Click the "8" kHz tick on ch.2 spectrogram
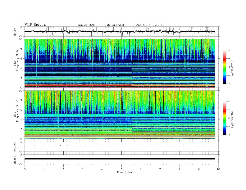This screenshot has width=246, height=190. coord(21,100)
